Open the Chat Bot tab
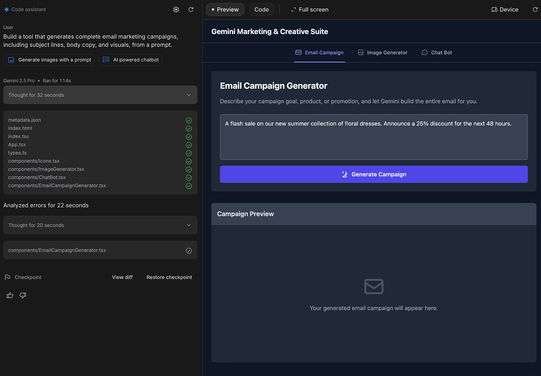The width and height of the screenshot is (541, 376). click(x=437, y=53)
